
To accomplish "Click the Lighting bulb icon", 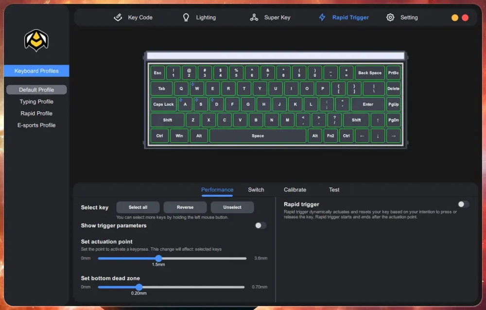I will click(x=186, y=17).
